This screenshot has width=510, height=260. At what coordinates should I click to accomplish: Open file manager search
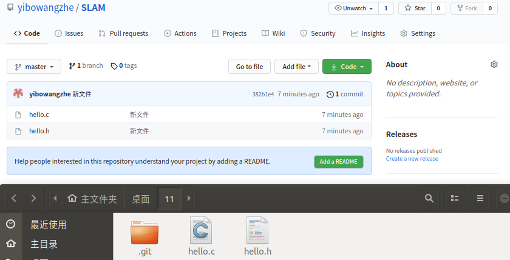(x=429, y=198)
